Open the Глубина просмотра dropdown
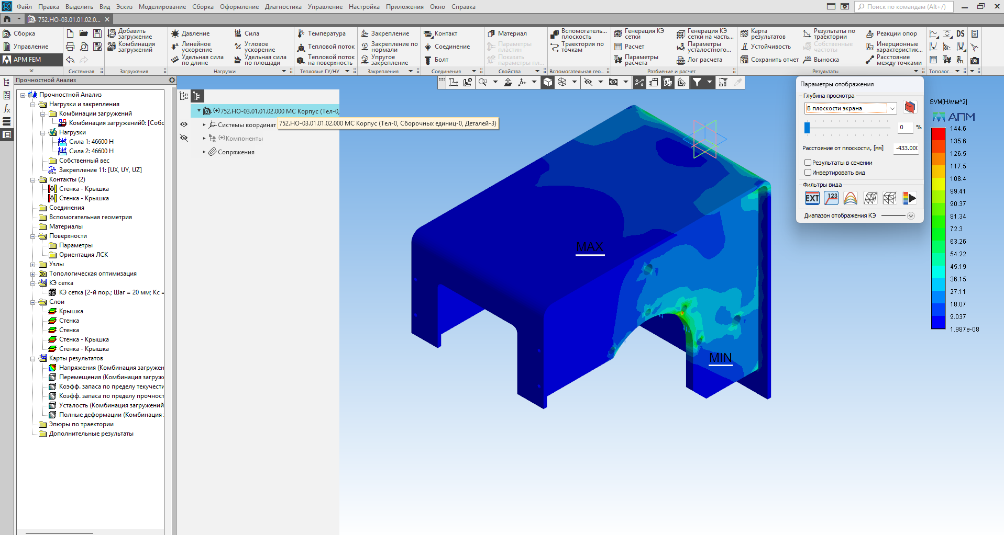Image resolution: width=1004 pixels, height=535 pixels. (892, 108)
